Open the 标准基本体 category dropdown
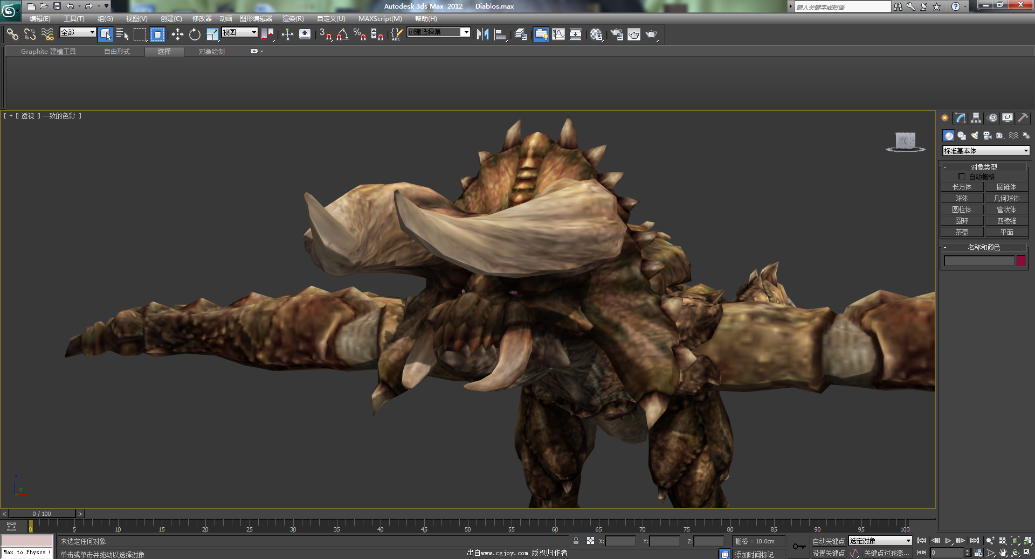 coord(985,151)
